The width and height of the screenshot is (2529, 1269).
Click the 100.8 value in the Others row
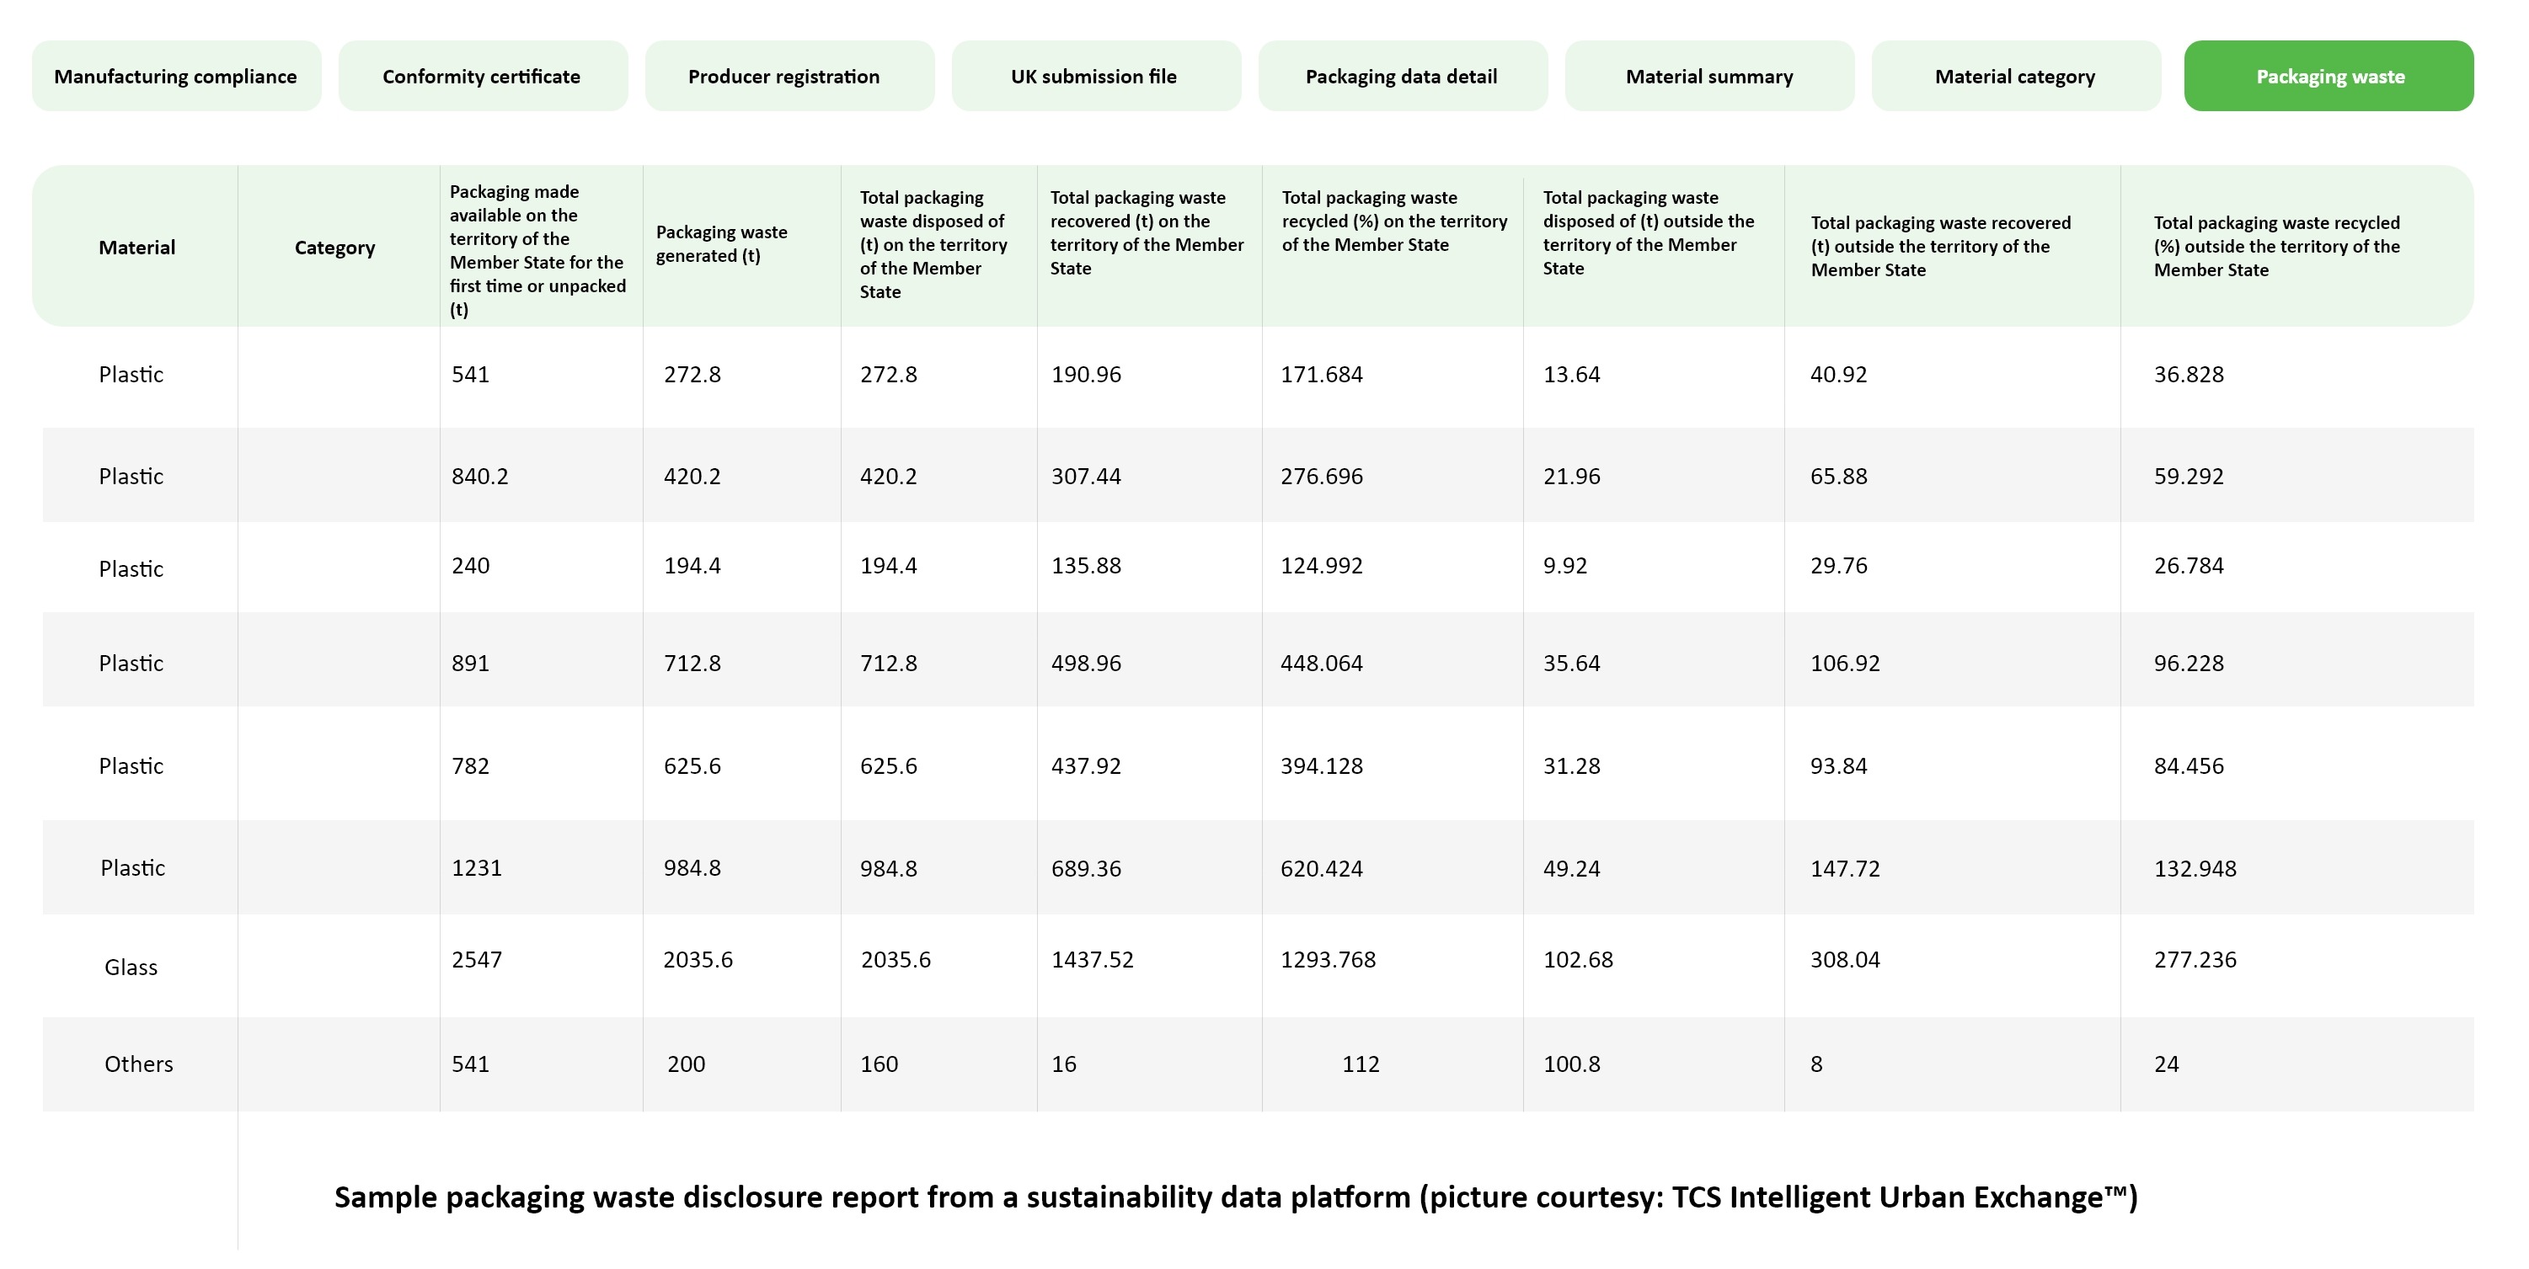[x=1571, y=1064]
